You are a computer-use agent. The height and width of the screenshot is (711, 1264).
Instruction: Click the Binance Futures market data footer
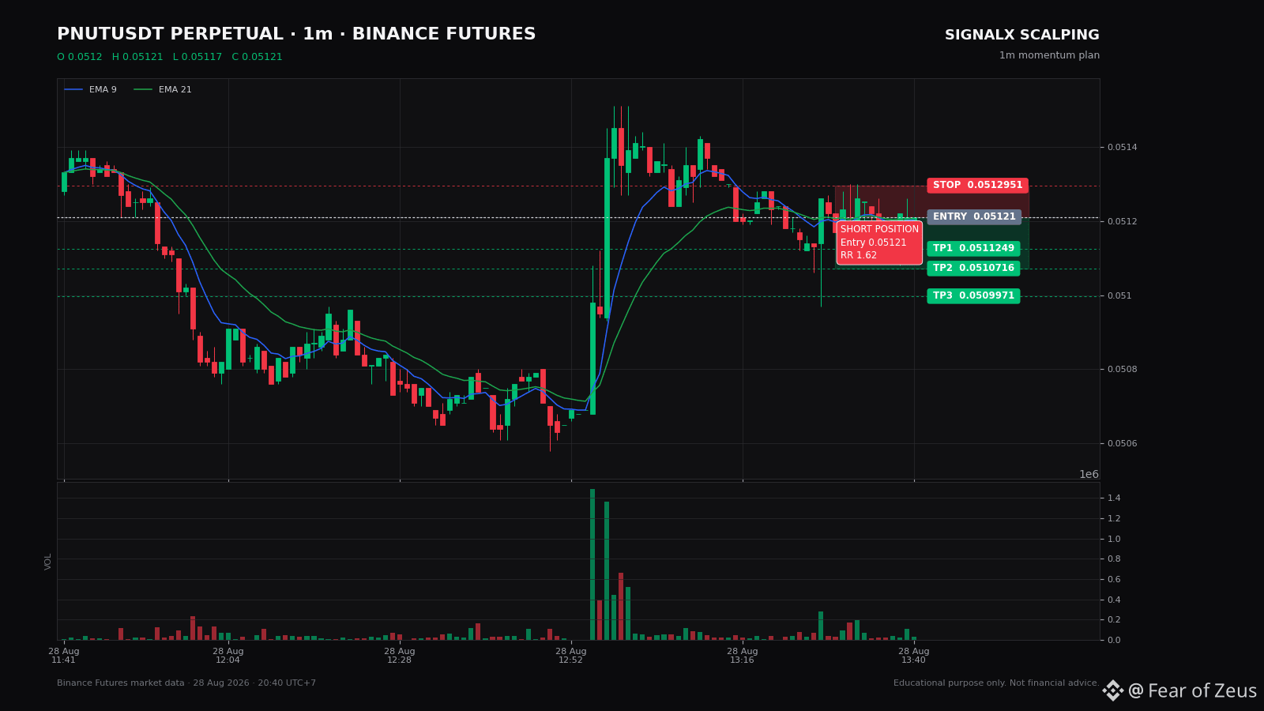186,683
